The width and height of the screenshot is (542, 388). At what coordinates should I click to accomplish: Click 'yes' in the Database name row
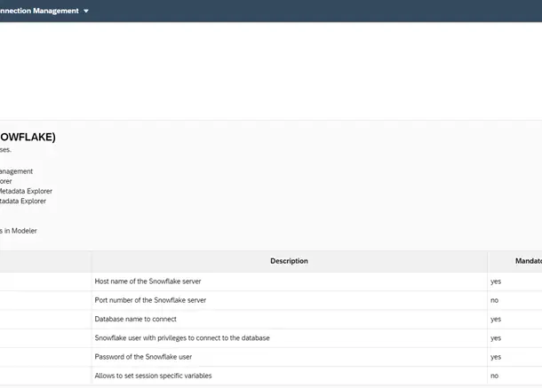496,320
